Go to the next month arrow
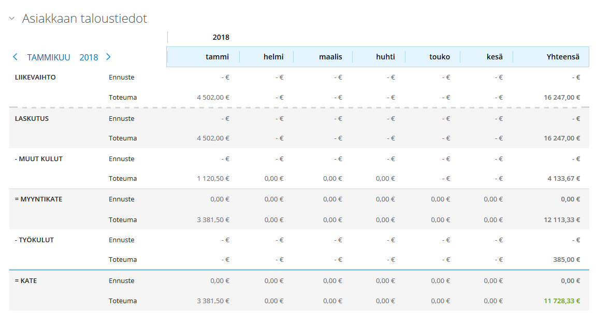Screen dimensions: 596x313 coord(108,57)
